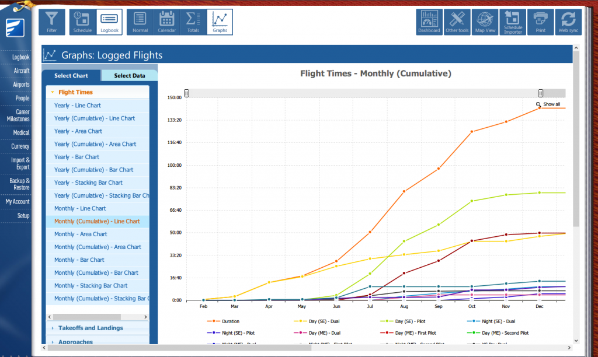Switch to Schedule view

click(82, 22)
